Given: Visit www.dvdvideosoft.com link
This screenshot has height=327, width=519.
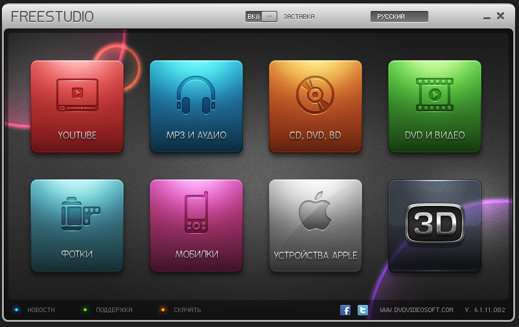Looking at the screenshot, I should [417, 310].
